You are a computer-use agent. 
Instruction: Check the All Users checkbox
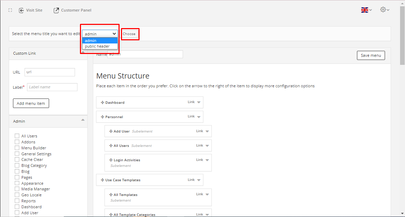click(17, 136)
